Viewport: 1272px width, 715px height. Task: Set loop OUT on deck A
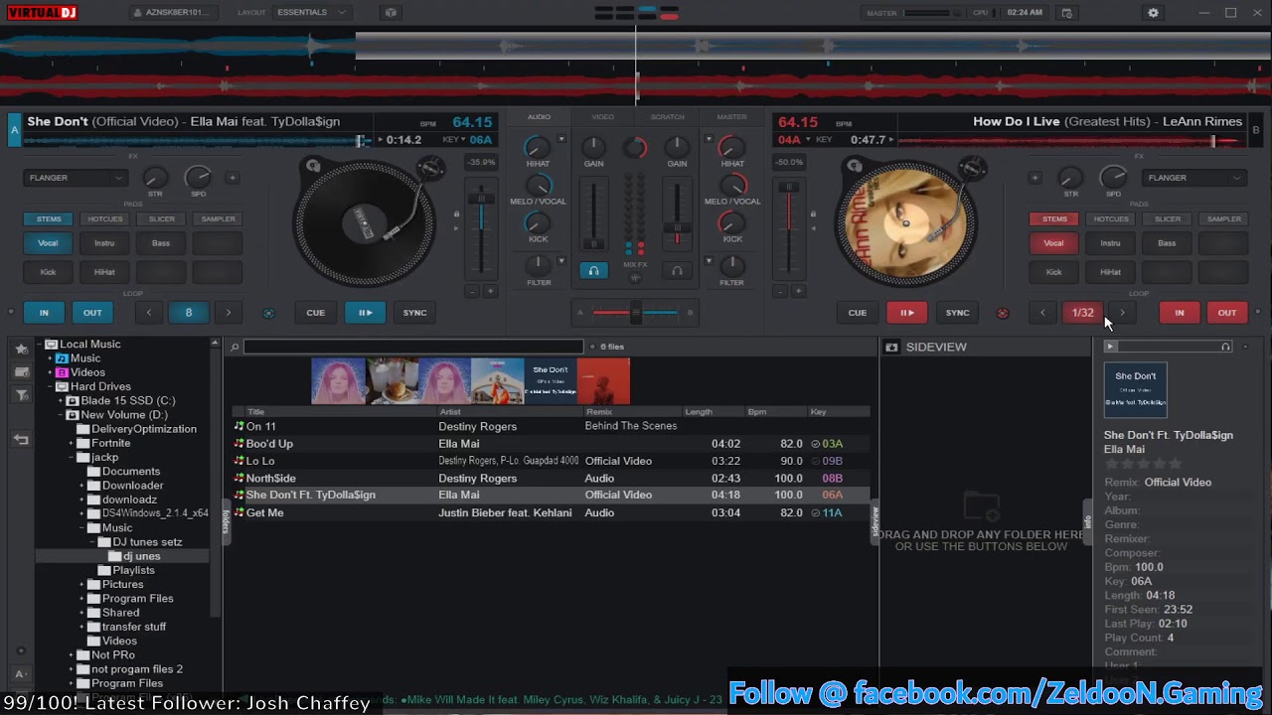point(92,313)
